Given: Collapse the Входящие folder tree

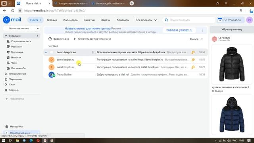Looking at the screenshot, I should (x=6, y=36).
